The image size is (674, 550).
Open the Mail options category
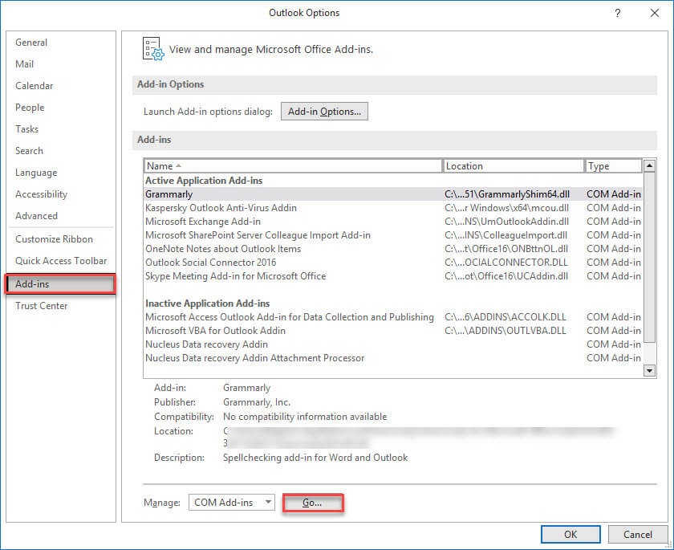(25, 64)
